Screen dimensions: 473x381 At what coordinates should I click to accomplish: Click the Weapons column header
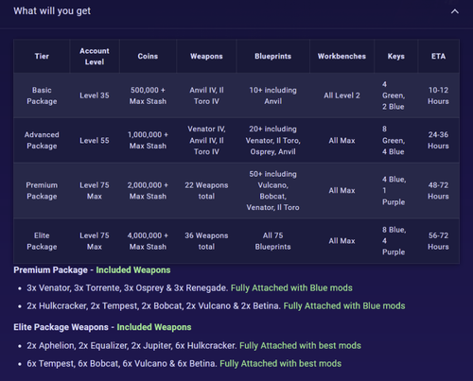(x=206, y=56)
